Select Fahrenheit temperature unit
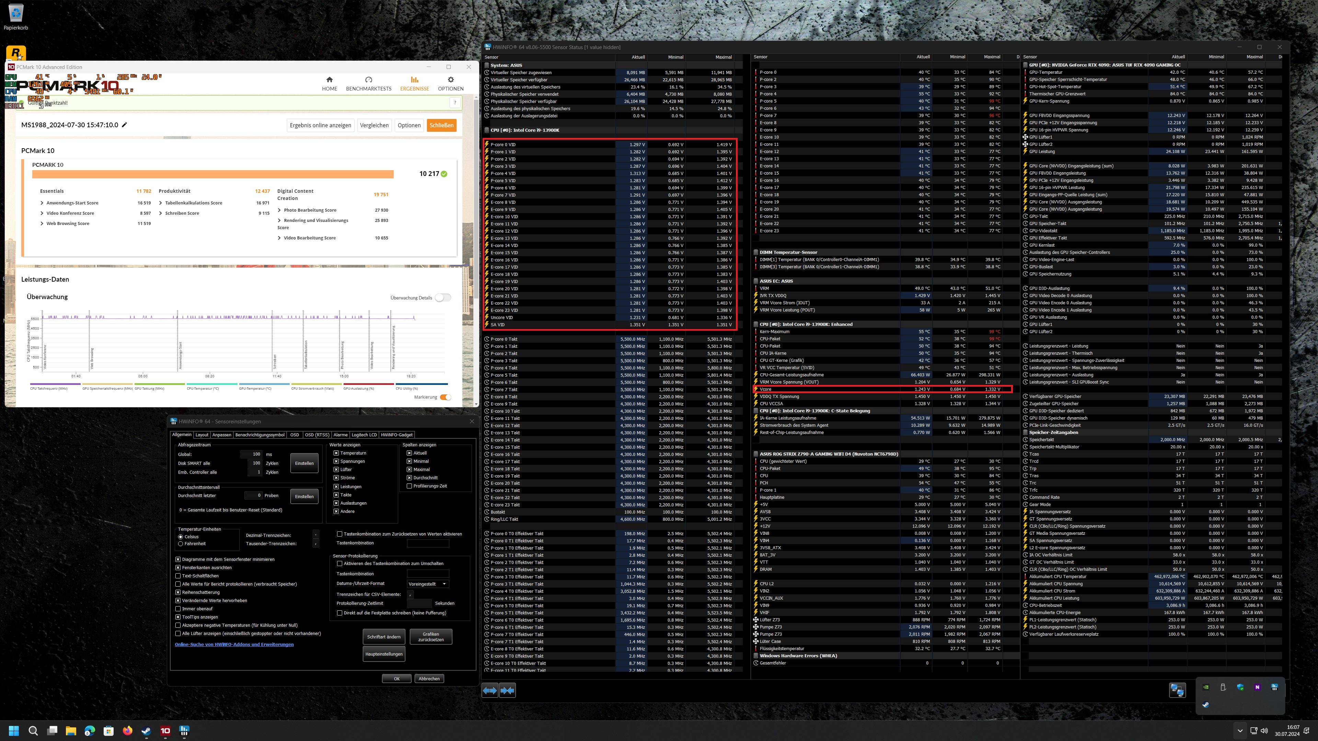Screen dimensions: 1318x741 (x=181, y=544)
